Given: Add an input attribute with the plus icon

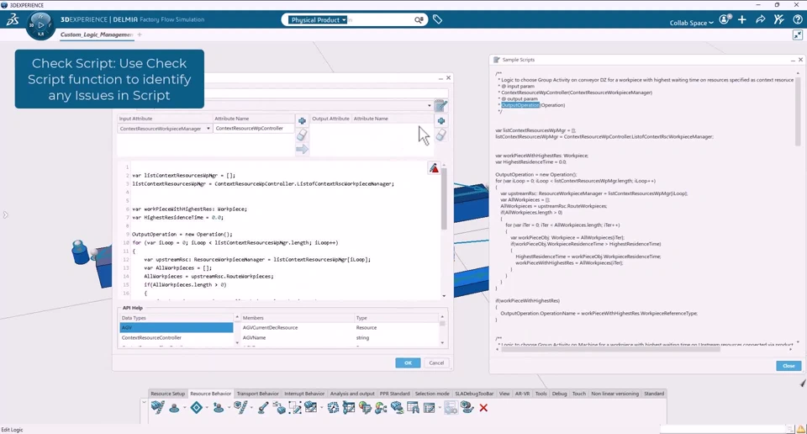Looking at the screenshot, I should pos(302,120).
